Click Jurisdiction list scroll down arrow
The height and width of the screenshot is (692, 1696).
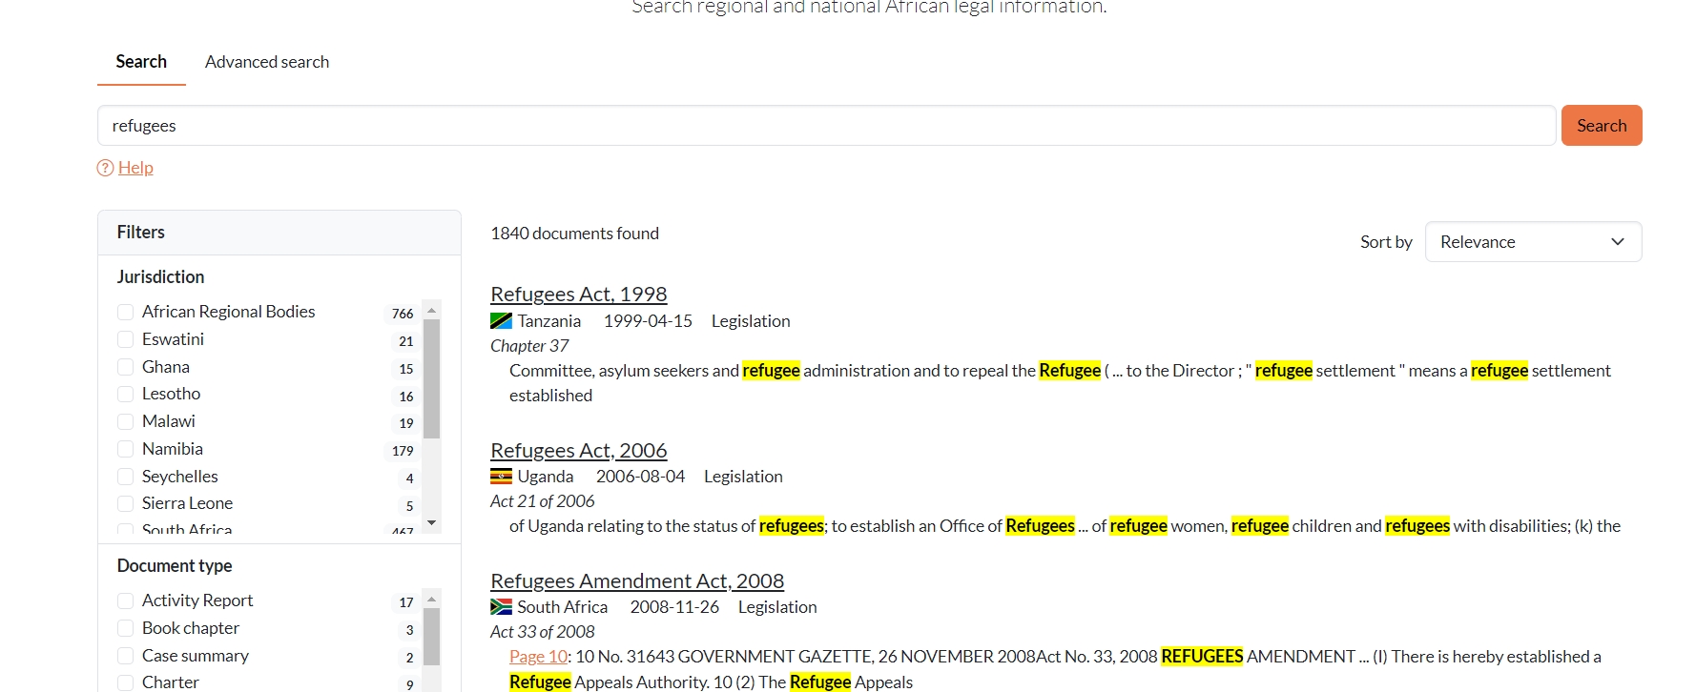(x=431, y=522)
